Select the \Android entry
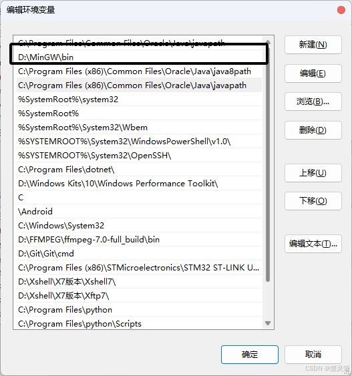This screenshot has height=376, width=352. pyautogui.click(x=138, y=212)
